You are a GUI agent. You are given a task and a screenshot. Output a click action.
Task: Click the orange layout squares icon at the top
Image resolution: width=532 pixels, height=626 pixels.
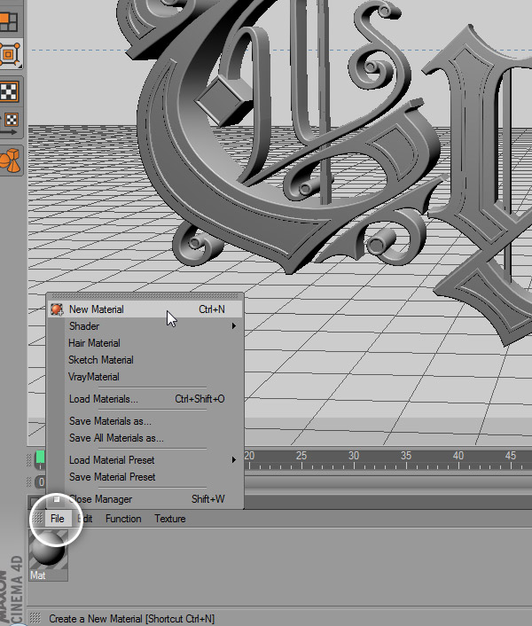click(x=8, y=22)
